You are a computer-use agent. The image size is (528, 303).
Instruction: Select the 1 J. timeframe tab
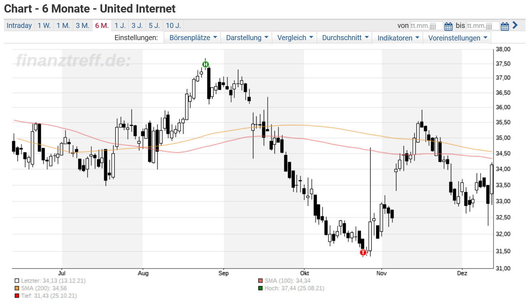point(120,25)
